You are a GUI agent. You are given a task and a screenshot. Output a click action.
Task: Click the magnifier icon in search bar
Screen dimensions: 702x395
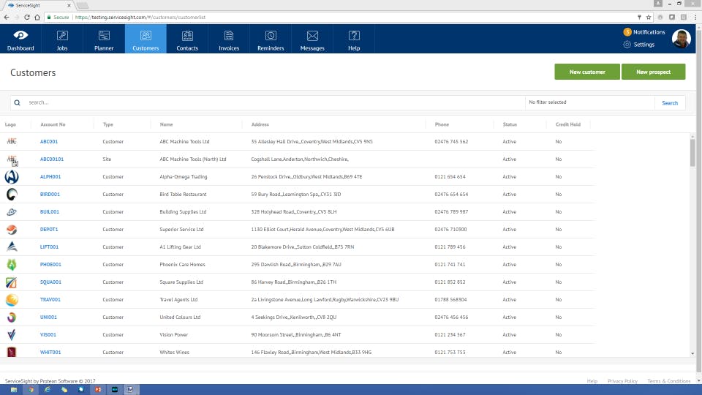(x=17, y=102)
